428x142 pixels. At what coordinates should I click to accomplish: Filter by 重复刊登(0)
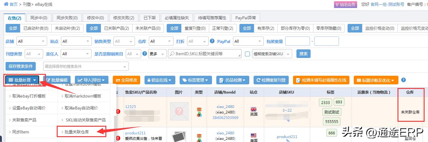[195, 28]
